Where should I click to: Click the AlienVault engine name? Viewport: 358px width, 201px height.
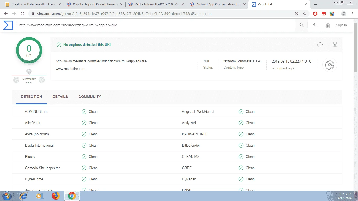[33, 123]
